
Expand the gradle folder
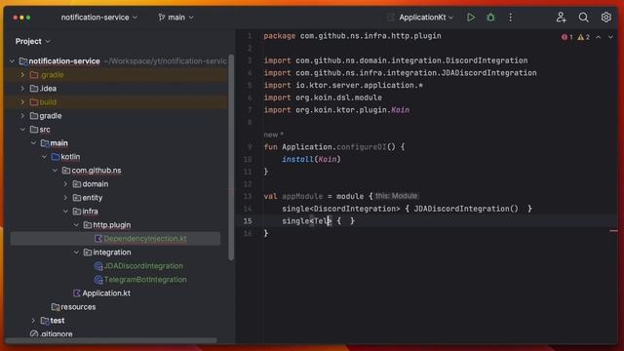(22, 116)
